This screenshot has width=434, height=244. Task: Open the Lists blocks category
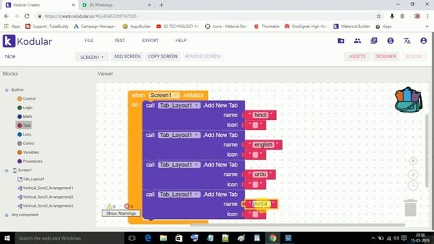(24, 134)
